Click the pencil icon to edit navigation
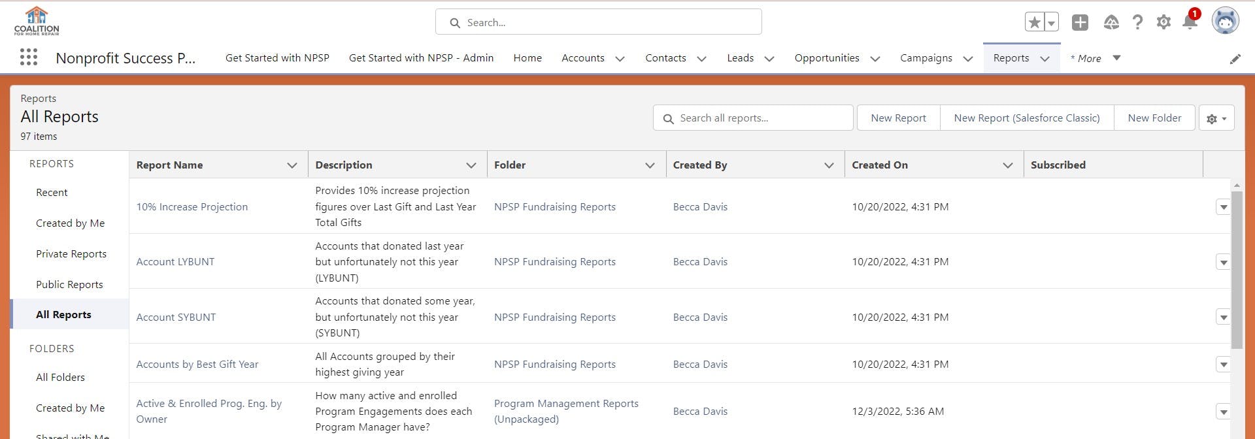 click(x=1235, y=59)
